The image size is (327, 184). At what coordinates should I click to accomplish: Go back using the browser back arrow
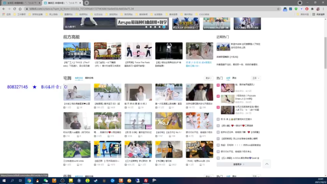point(4,9)
